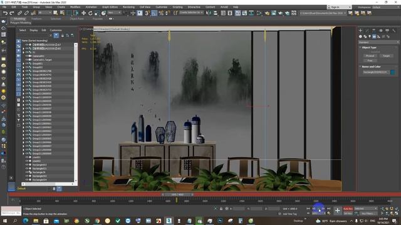Open the selection filter dropdown (All)
The height and width of the screenshot is (225, 401).
(x=45, y=12)
